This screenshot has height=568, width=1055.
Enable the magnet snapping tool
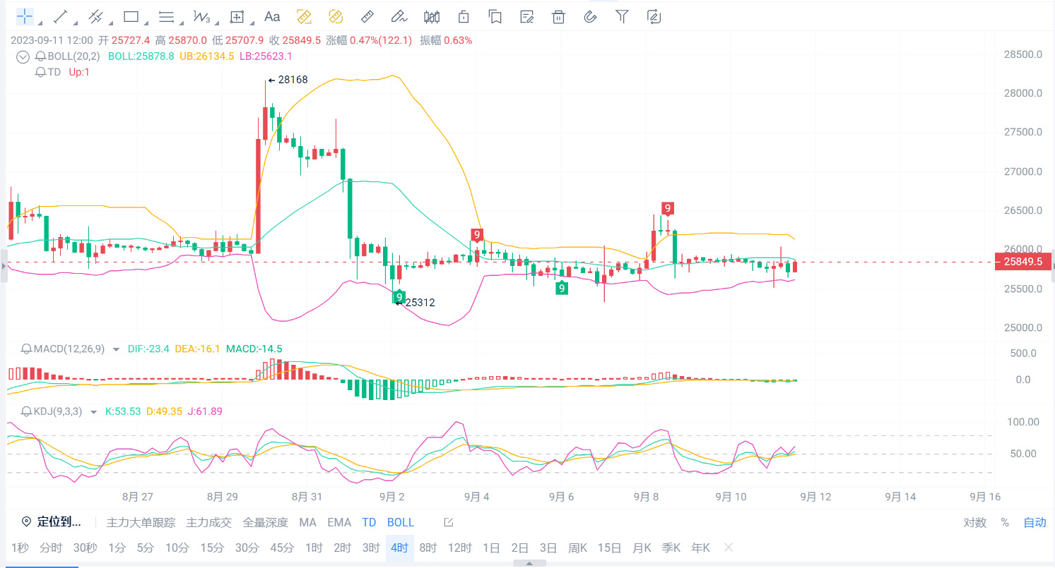(591, 16)
